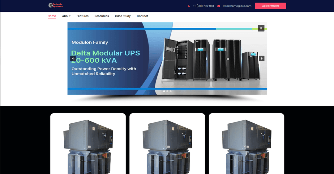Viewport: 334px width, 174px height.
Task: Click the Outstanding Power Density tagline
Action: tap(104, 71)
